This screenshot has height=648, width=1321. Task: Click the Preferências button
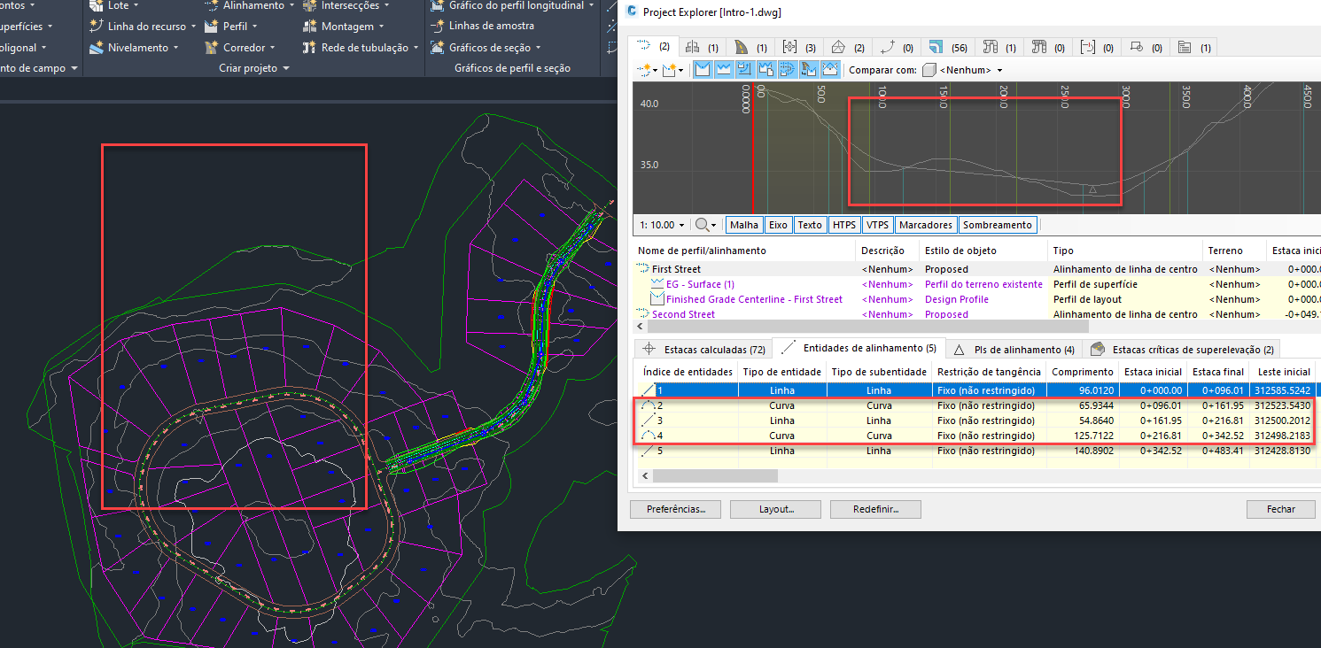point(674,509)
